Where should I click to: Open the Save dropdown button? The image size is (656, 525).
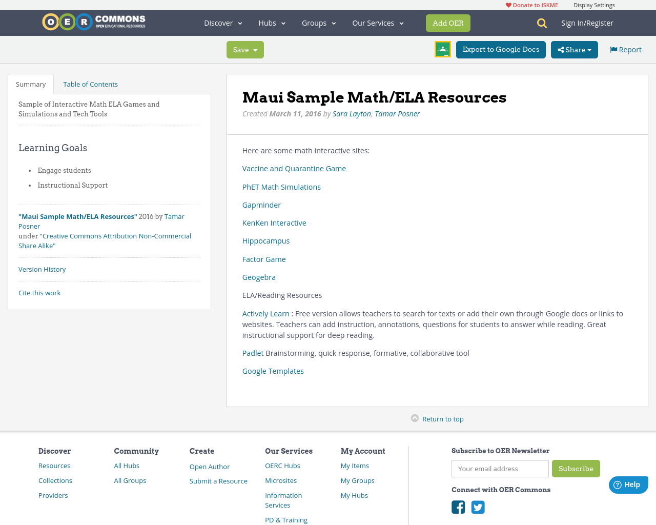click(x=245, y=50)
